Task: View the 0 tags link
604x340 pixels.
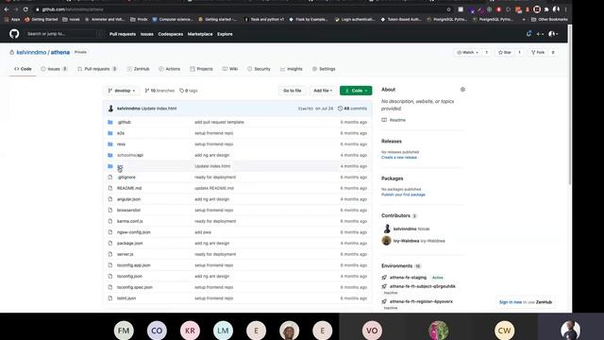Action: tap(189, 91)
